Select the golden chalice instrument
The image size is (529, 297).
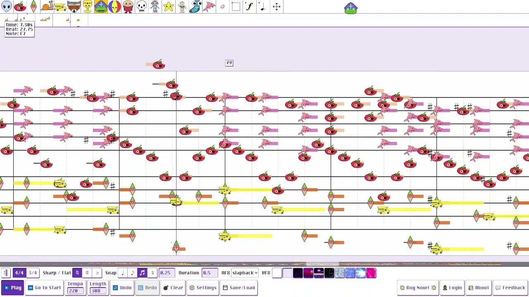pyautogui.click(x=88, y=7)
